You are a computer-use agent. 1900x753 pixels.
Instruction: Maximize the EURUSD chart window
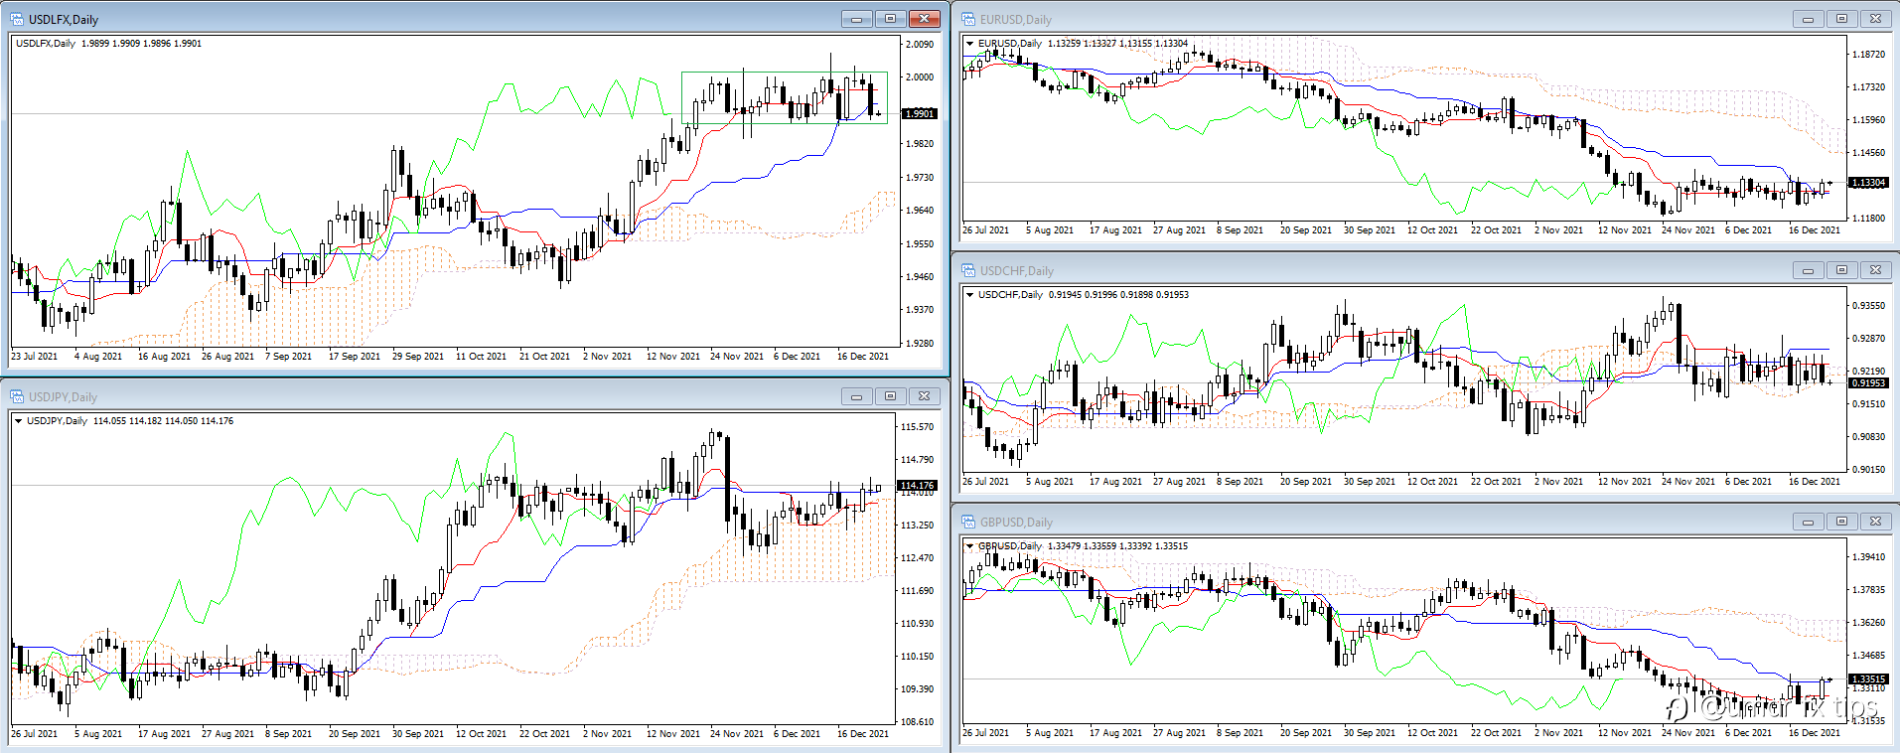point(1841,19)
